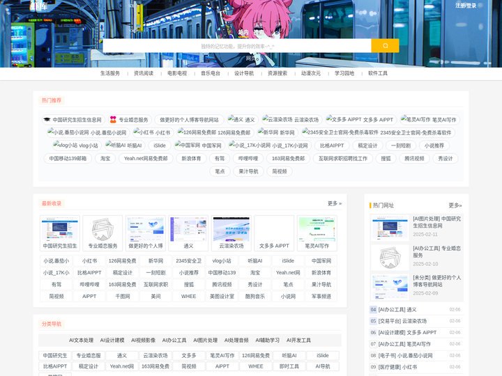The image size is (502, 376).
Task: Click 比格AIPPT tag in 热门推荐
Action: (x=332, y=146)
